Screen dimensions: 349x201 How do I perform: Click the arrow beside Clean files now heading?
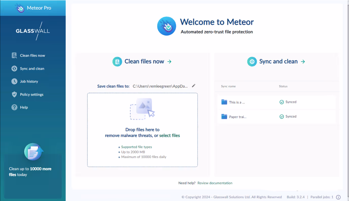pyautogui.click(x=169, y=62)
